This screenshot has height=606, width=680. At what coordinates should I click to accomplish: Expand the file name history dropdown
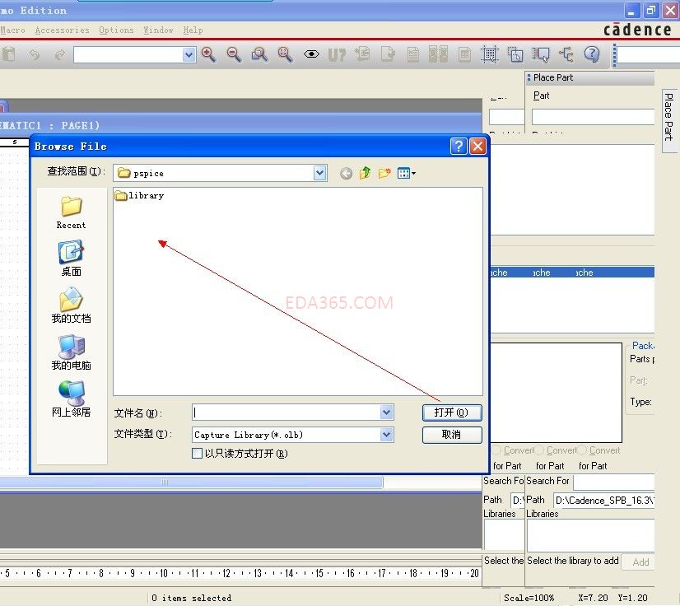coord(386,413)
